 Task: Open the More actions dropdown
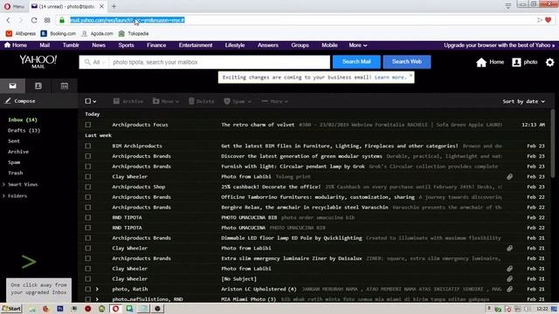click(x=274, y=101)
